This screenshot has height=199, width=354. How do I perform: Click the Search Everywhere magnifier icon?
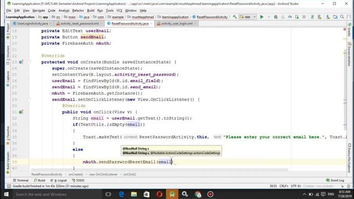342,17
